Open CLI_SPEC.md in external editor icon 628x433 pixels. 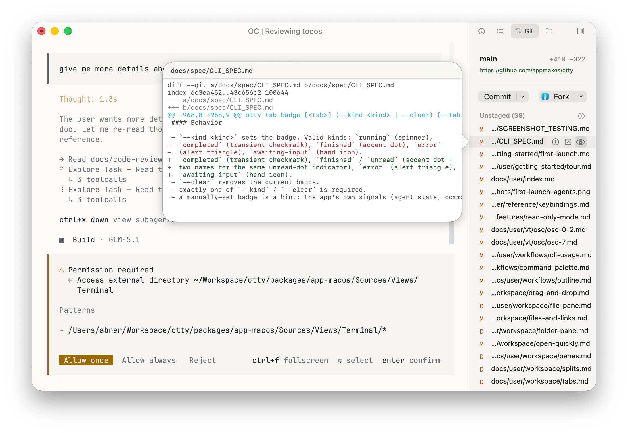click(568, 142)
